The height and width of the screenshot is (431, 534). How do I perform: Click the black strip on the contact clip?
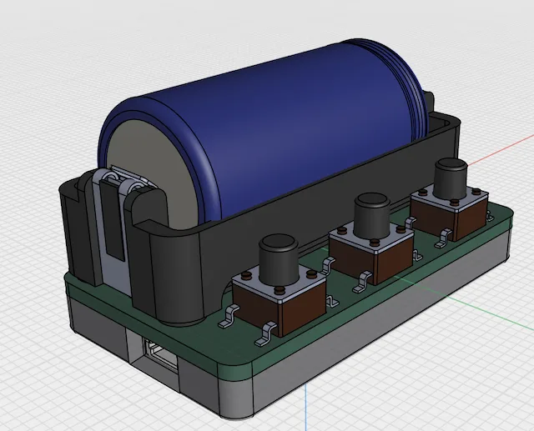tap(113, 221)
